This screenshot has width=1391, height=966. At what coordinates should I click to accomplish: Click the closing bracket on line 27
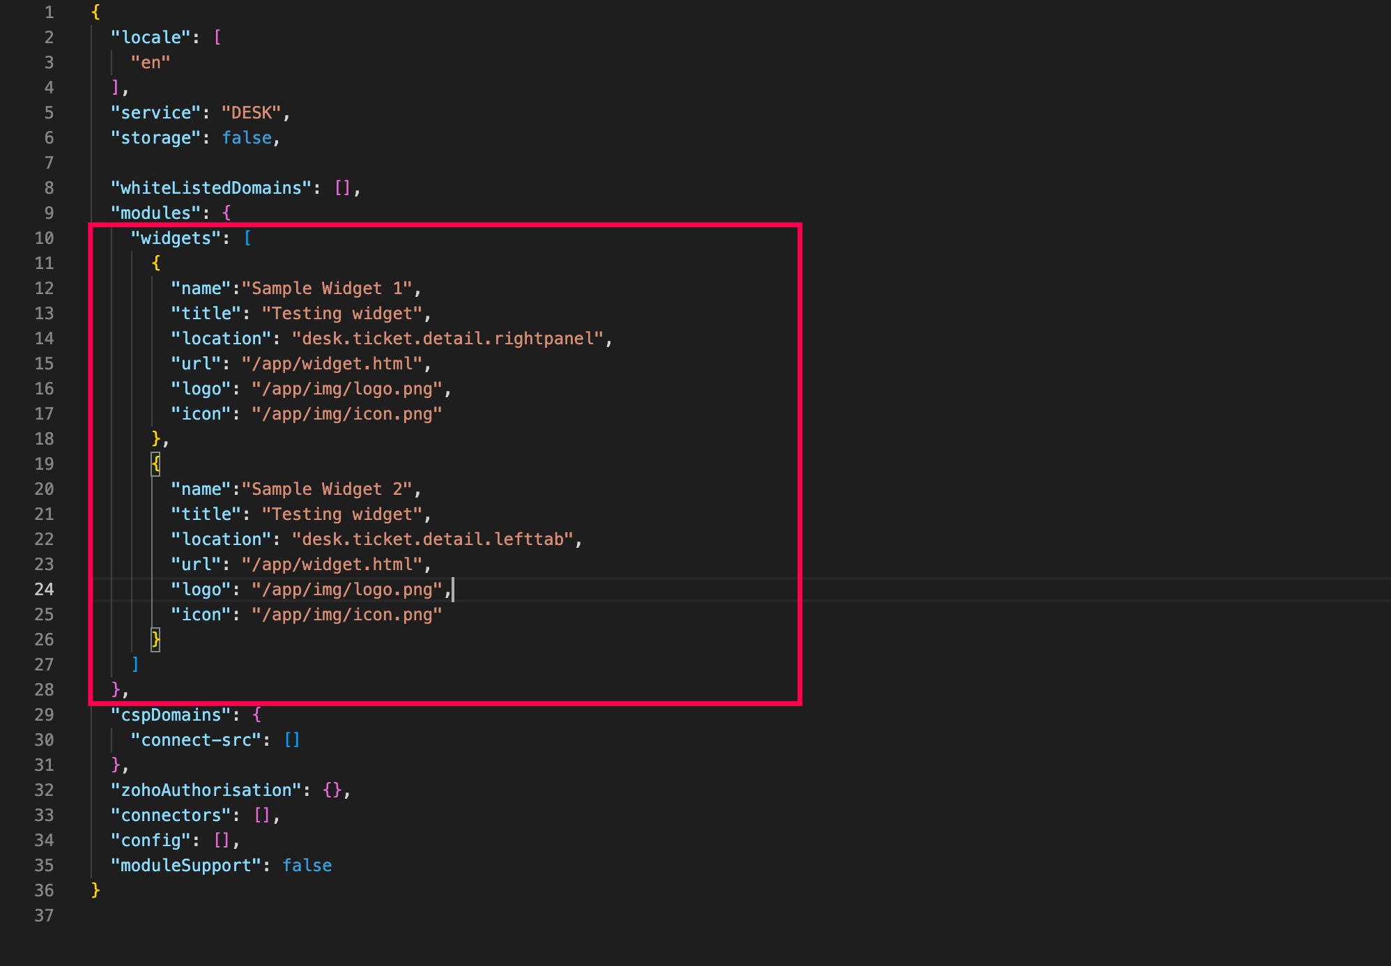pos(135,665)
